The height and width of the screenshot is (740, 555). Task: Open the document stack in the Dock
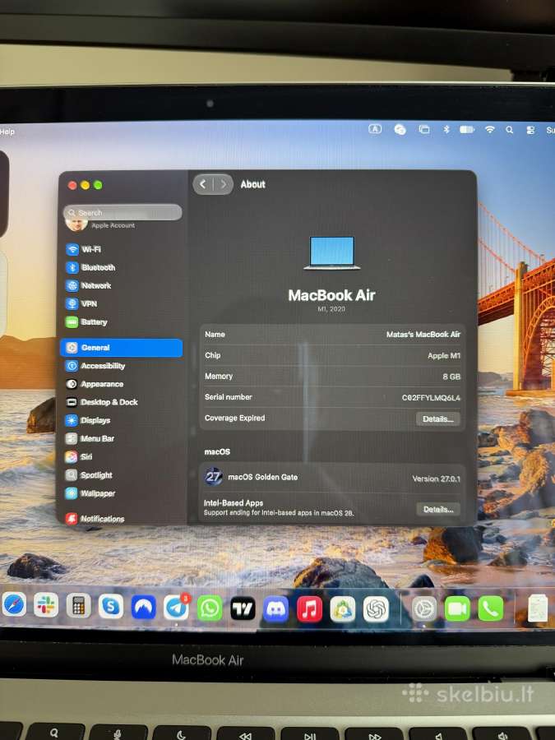(x=538, y=608)
